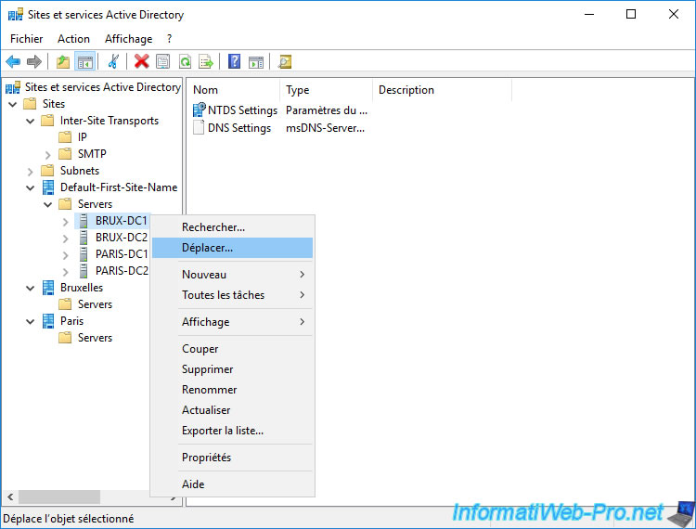The image size is (696, 529).
Task: Click the Cut scissors toolbar icon
Action: coord(113,62)
